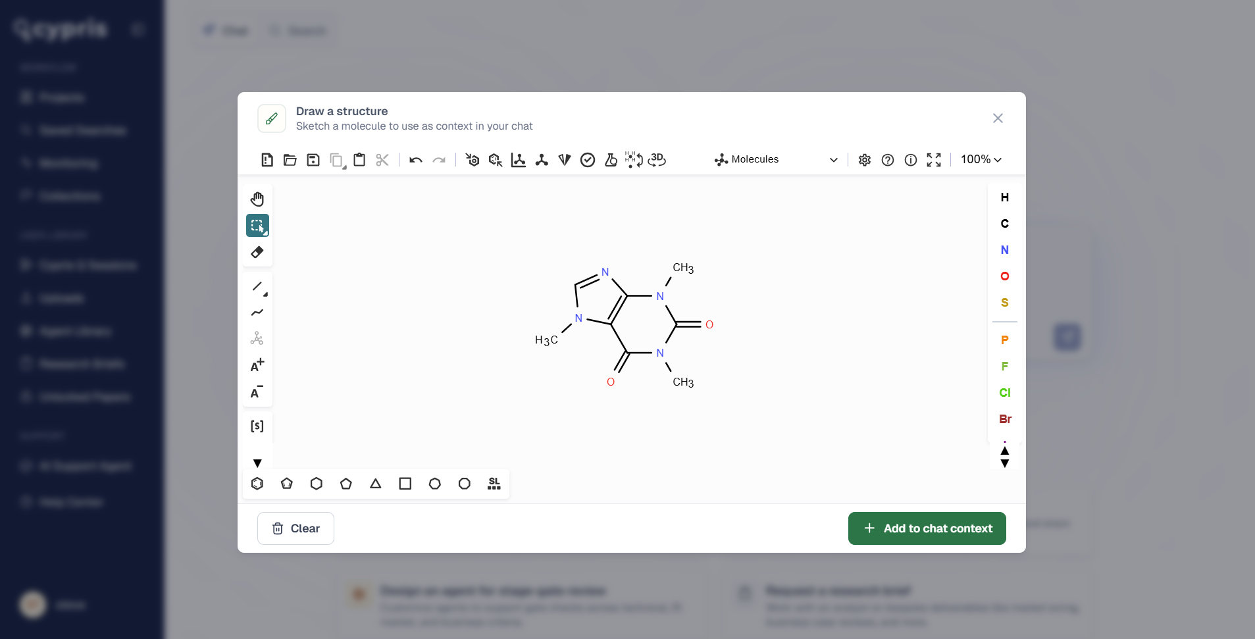
Task: Click the Clear Canvas new document icon
Action: click(x=267, y=160)
